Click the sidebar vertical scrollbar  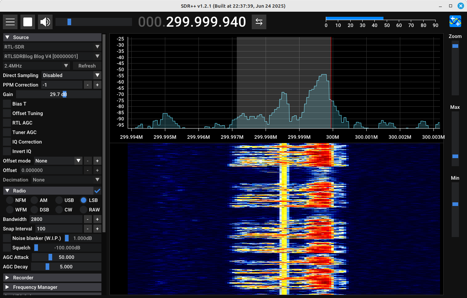click(104, 133)
